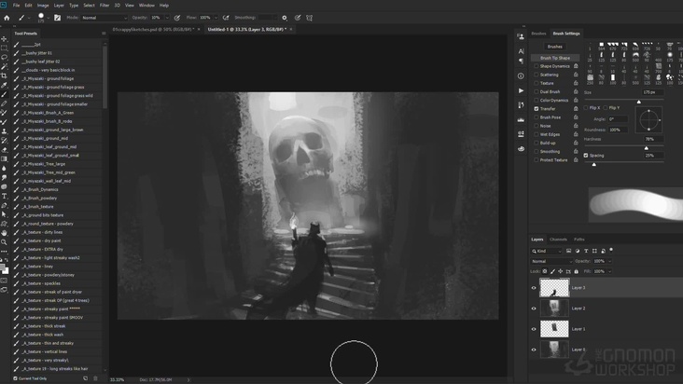Filter layers by pixel layers icon

568,251
